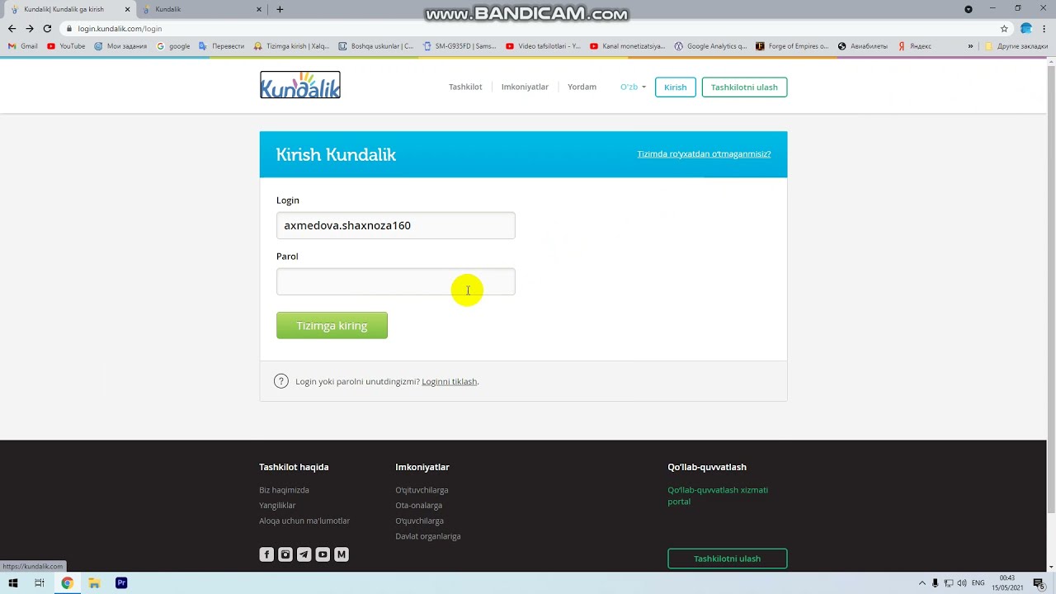Open Yordam menu item

click(x=582, y=87)
